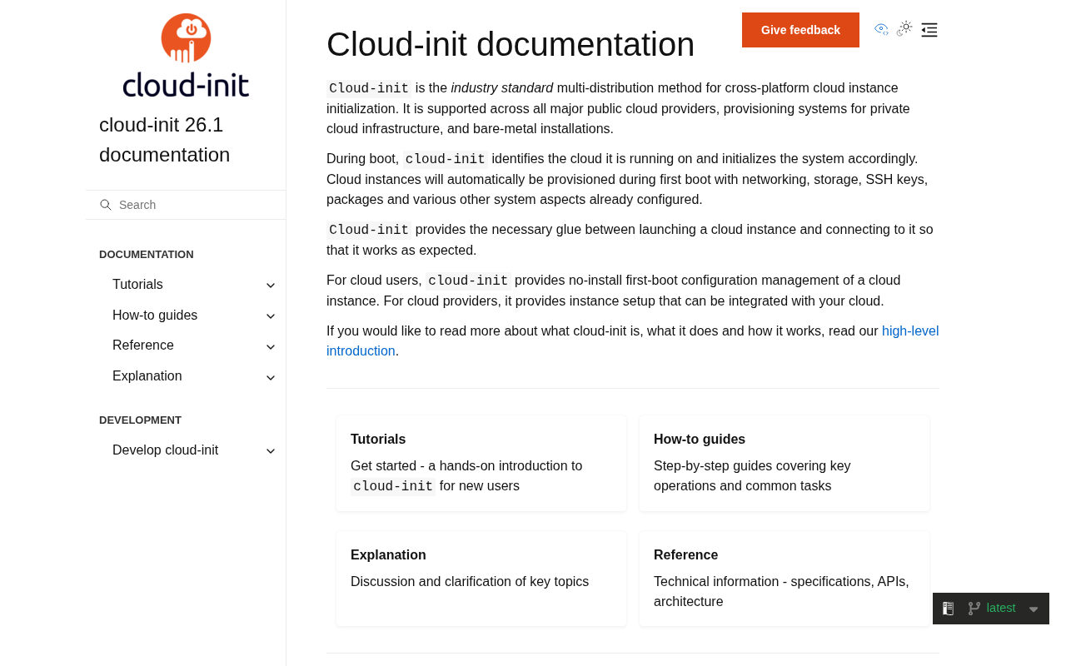This screenshot has height=666, width=1066.
Task: Select the latest version label
Action: pyautogui.click(x=1001, y=608)
